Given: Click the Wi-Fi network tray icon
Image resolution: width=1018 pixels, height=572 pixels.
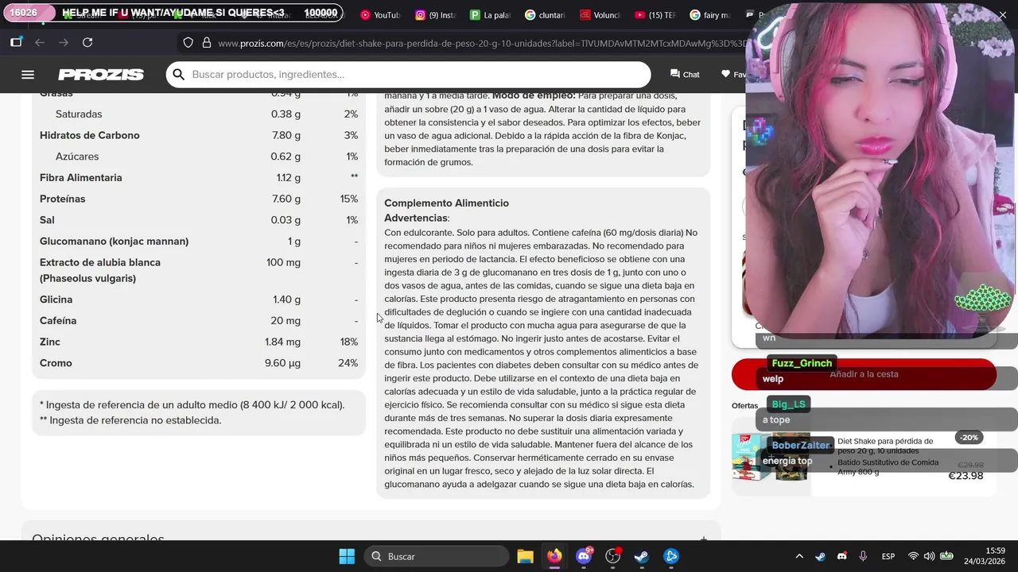Looking at the screenshot, I should click(913, 556).
